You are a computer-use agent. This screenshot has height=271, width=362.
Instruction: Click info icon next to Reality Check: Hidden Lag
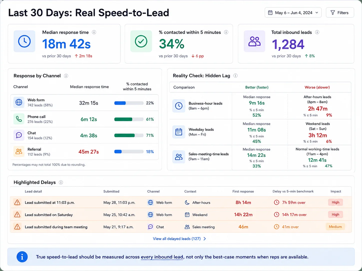[x=235, y=76]
